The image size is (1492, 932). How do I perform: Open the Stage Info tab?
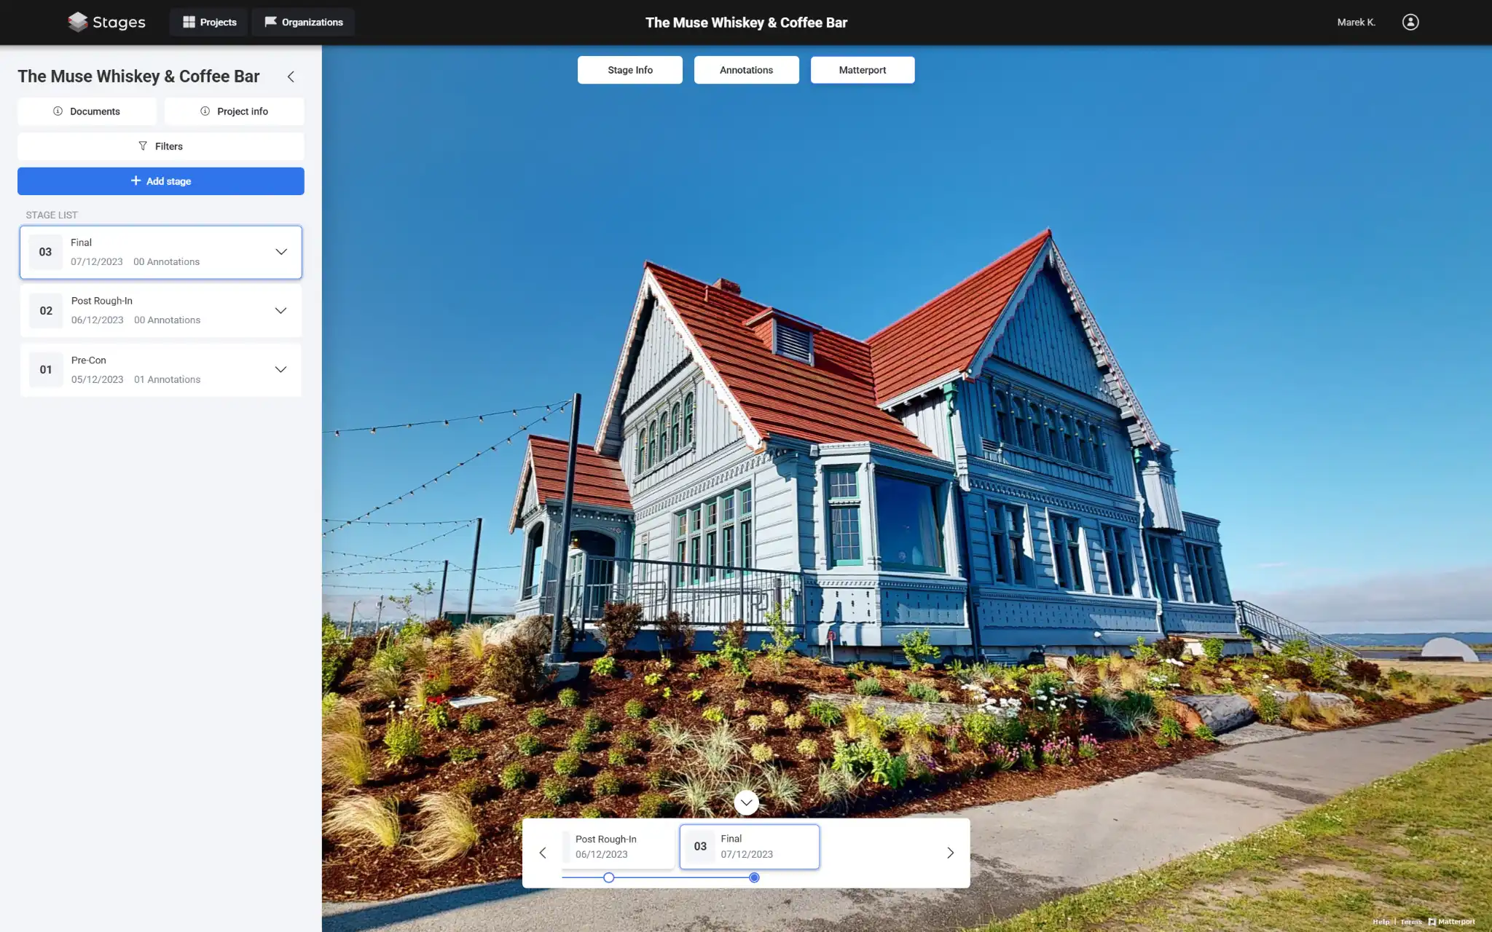coord(630,70)
